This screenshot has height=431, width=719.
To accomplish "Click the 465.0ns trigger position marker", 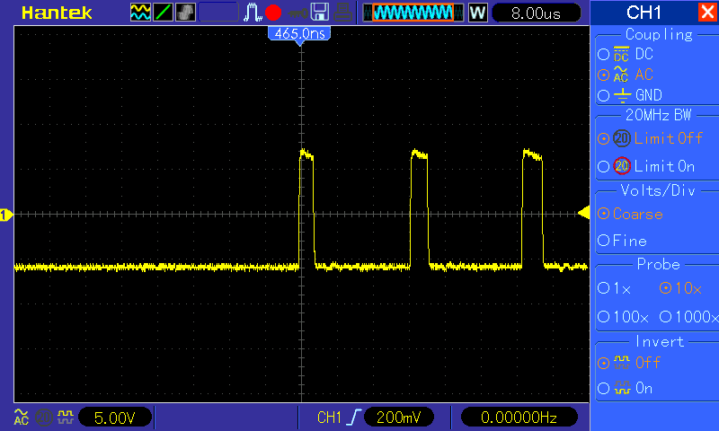I will point(299,34).
